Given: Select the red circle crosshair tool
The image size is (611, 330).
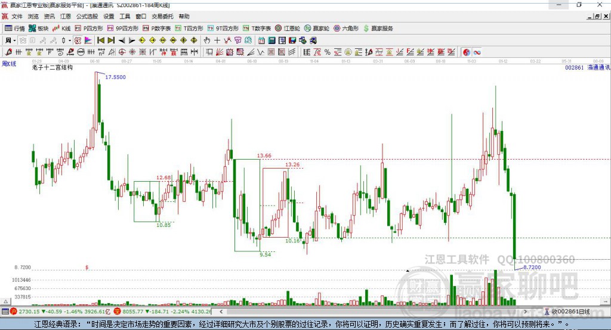Looking at the screenshot, I should [122, 52].
